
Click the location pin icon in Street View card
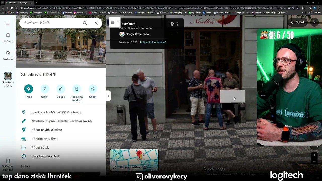click(172, 24)
